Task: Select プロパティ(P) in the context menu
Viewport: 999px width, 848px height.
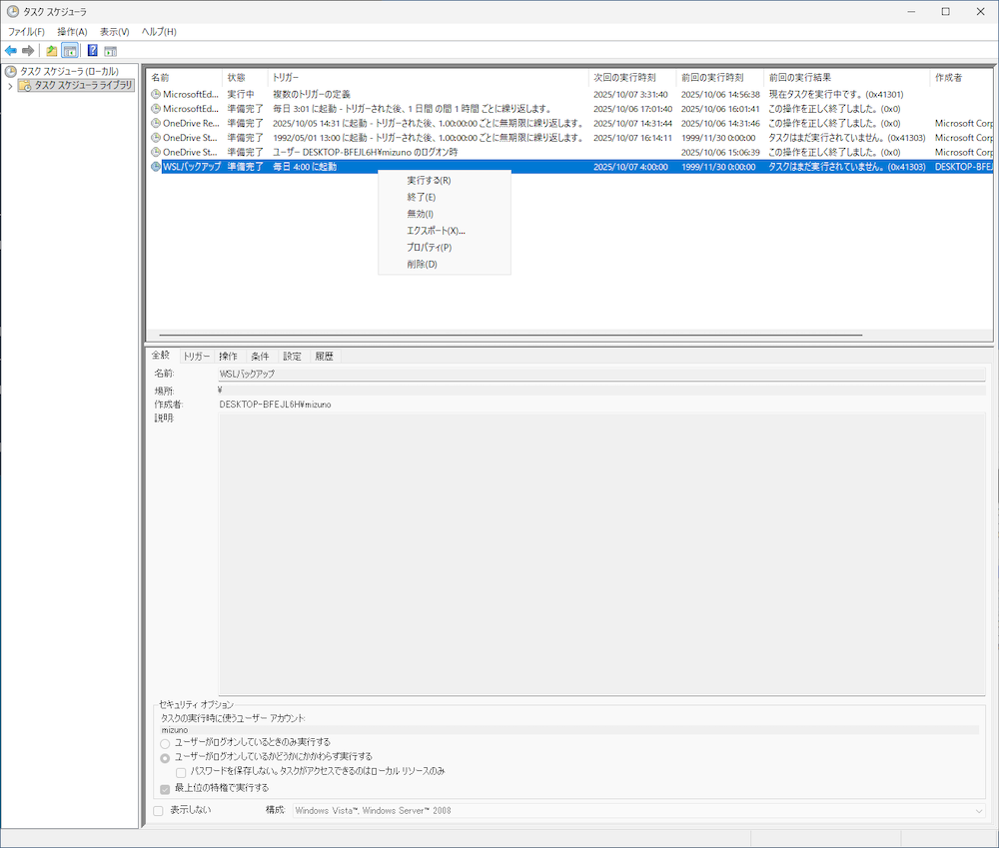Action: (429, 248)
